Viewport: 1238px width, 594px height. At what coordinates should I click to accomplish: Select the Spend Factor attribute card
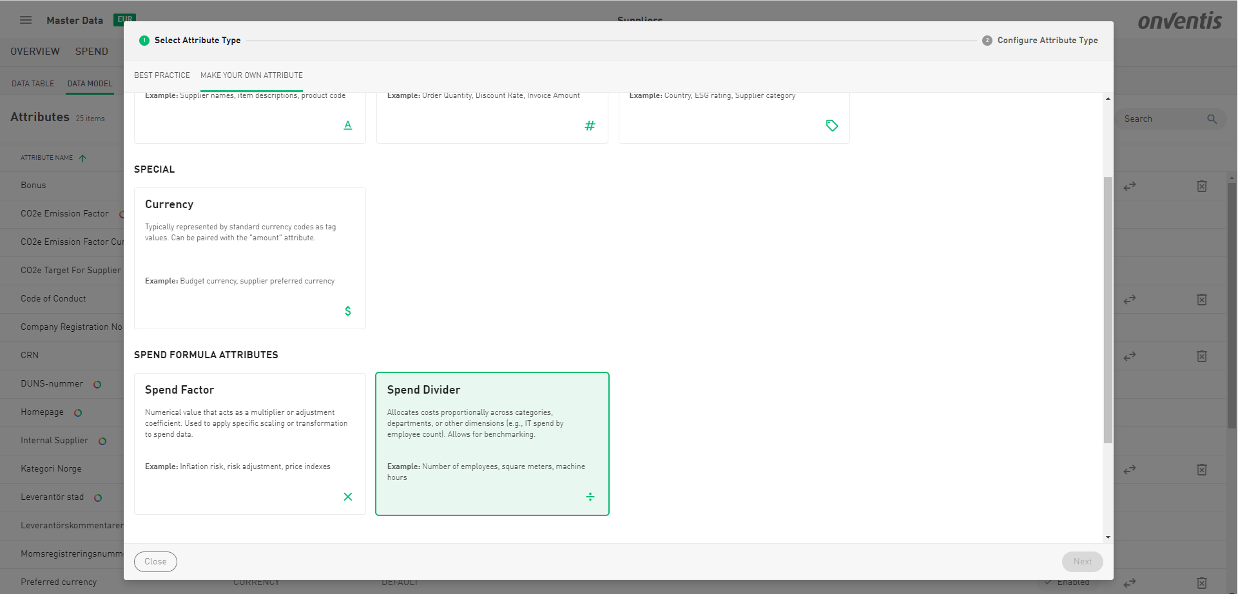click(249, 443)
